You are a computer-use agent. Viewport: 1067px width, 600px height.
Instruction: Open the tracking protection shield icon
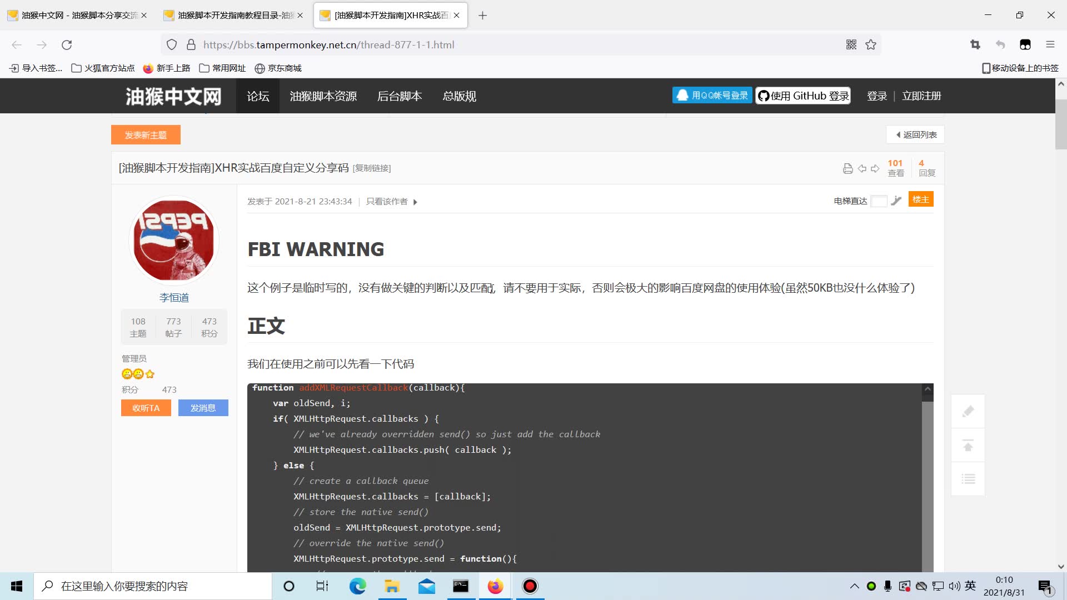pos(172,45)
